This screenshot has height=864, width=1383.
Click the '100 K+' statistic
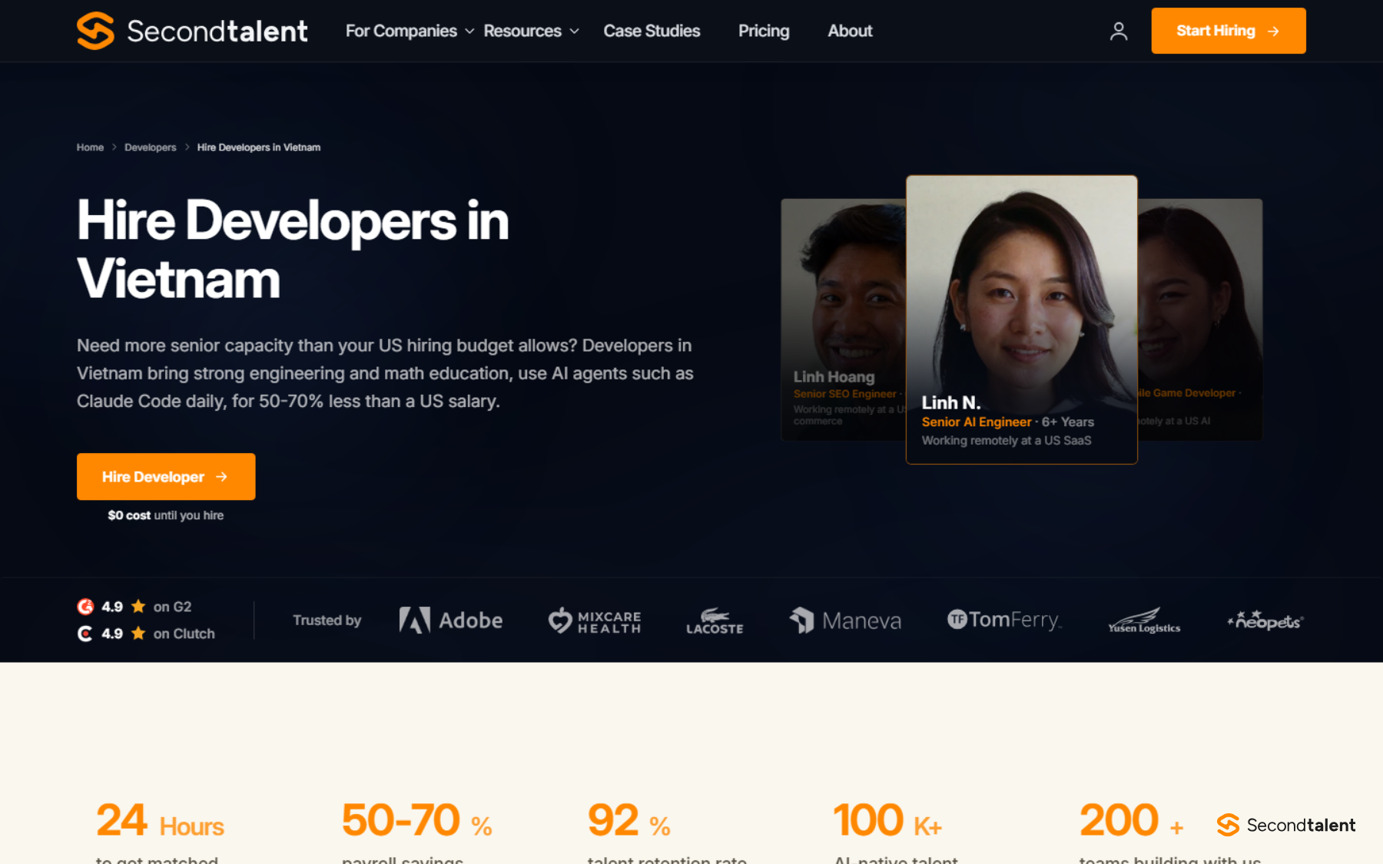[x=888, y=820]
